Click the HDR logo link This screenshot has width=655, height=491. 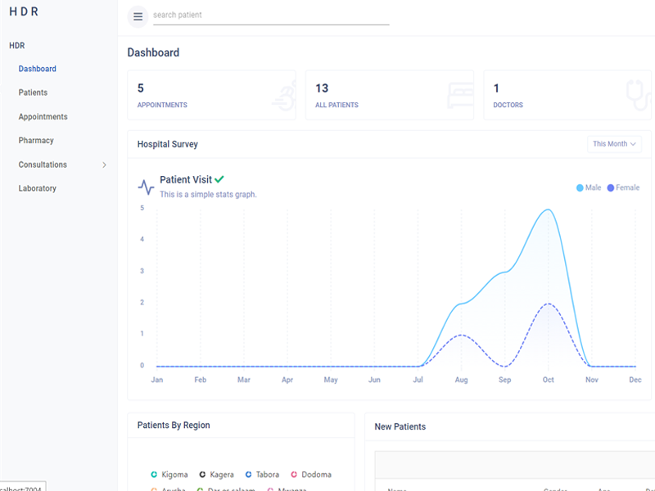pyautogui.click(x=24, y=12)
